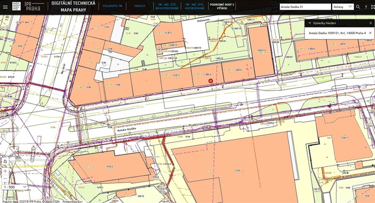This screenshot has height=203, width=375.
Task: Remove the Antala Staška 1009/31 result
Action: pyautogui.click(x=370, y=33)
